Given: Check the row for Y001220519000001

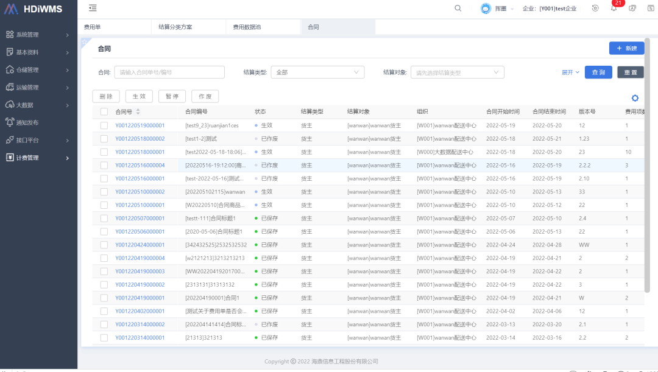Looking at the screenshot, I should click(104, 125).
